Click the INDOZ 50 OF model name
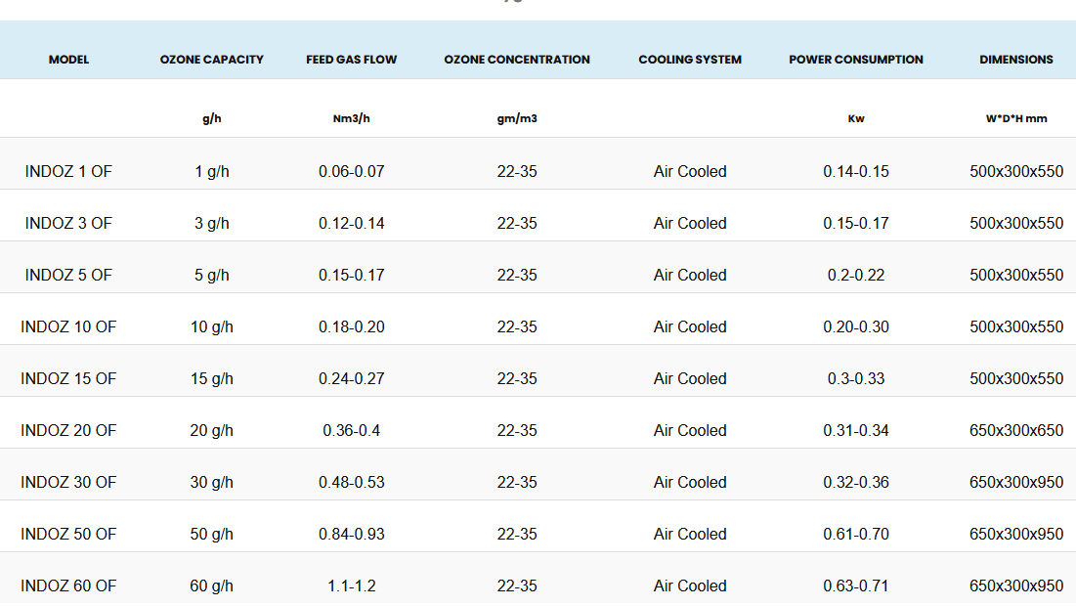 point(68,534)
